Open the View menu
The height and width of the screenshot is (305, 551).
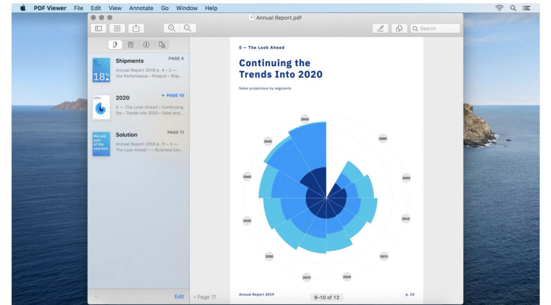pyautogui.click(x=115, y=8)
